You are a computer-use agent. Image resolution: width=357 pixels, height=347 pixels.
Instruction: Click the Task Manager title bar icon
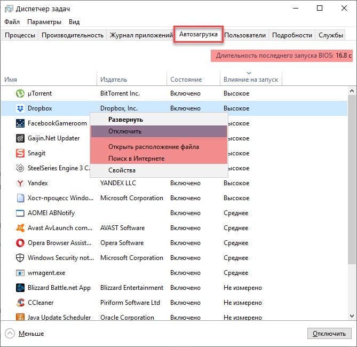point(9,9)
